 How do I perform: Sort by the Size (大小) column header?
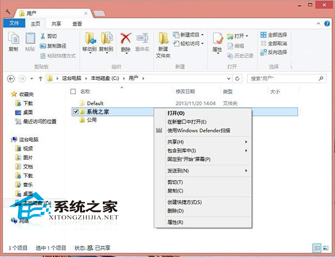[x=275, y=91]
